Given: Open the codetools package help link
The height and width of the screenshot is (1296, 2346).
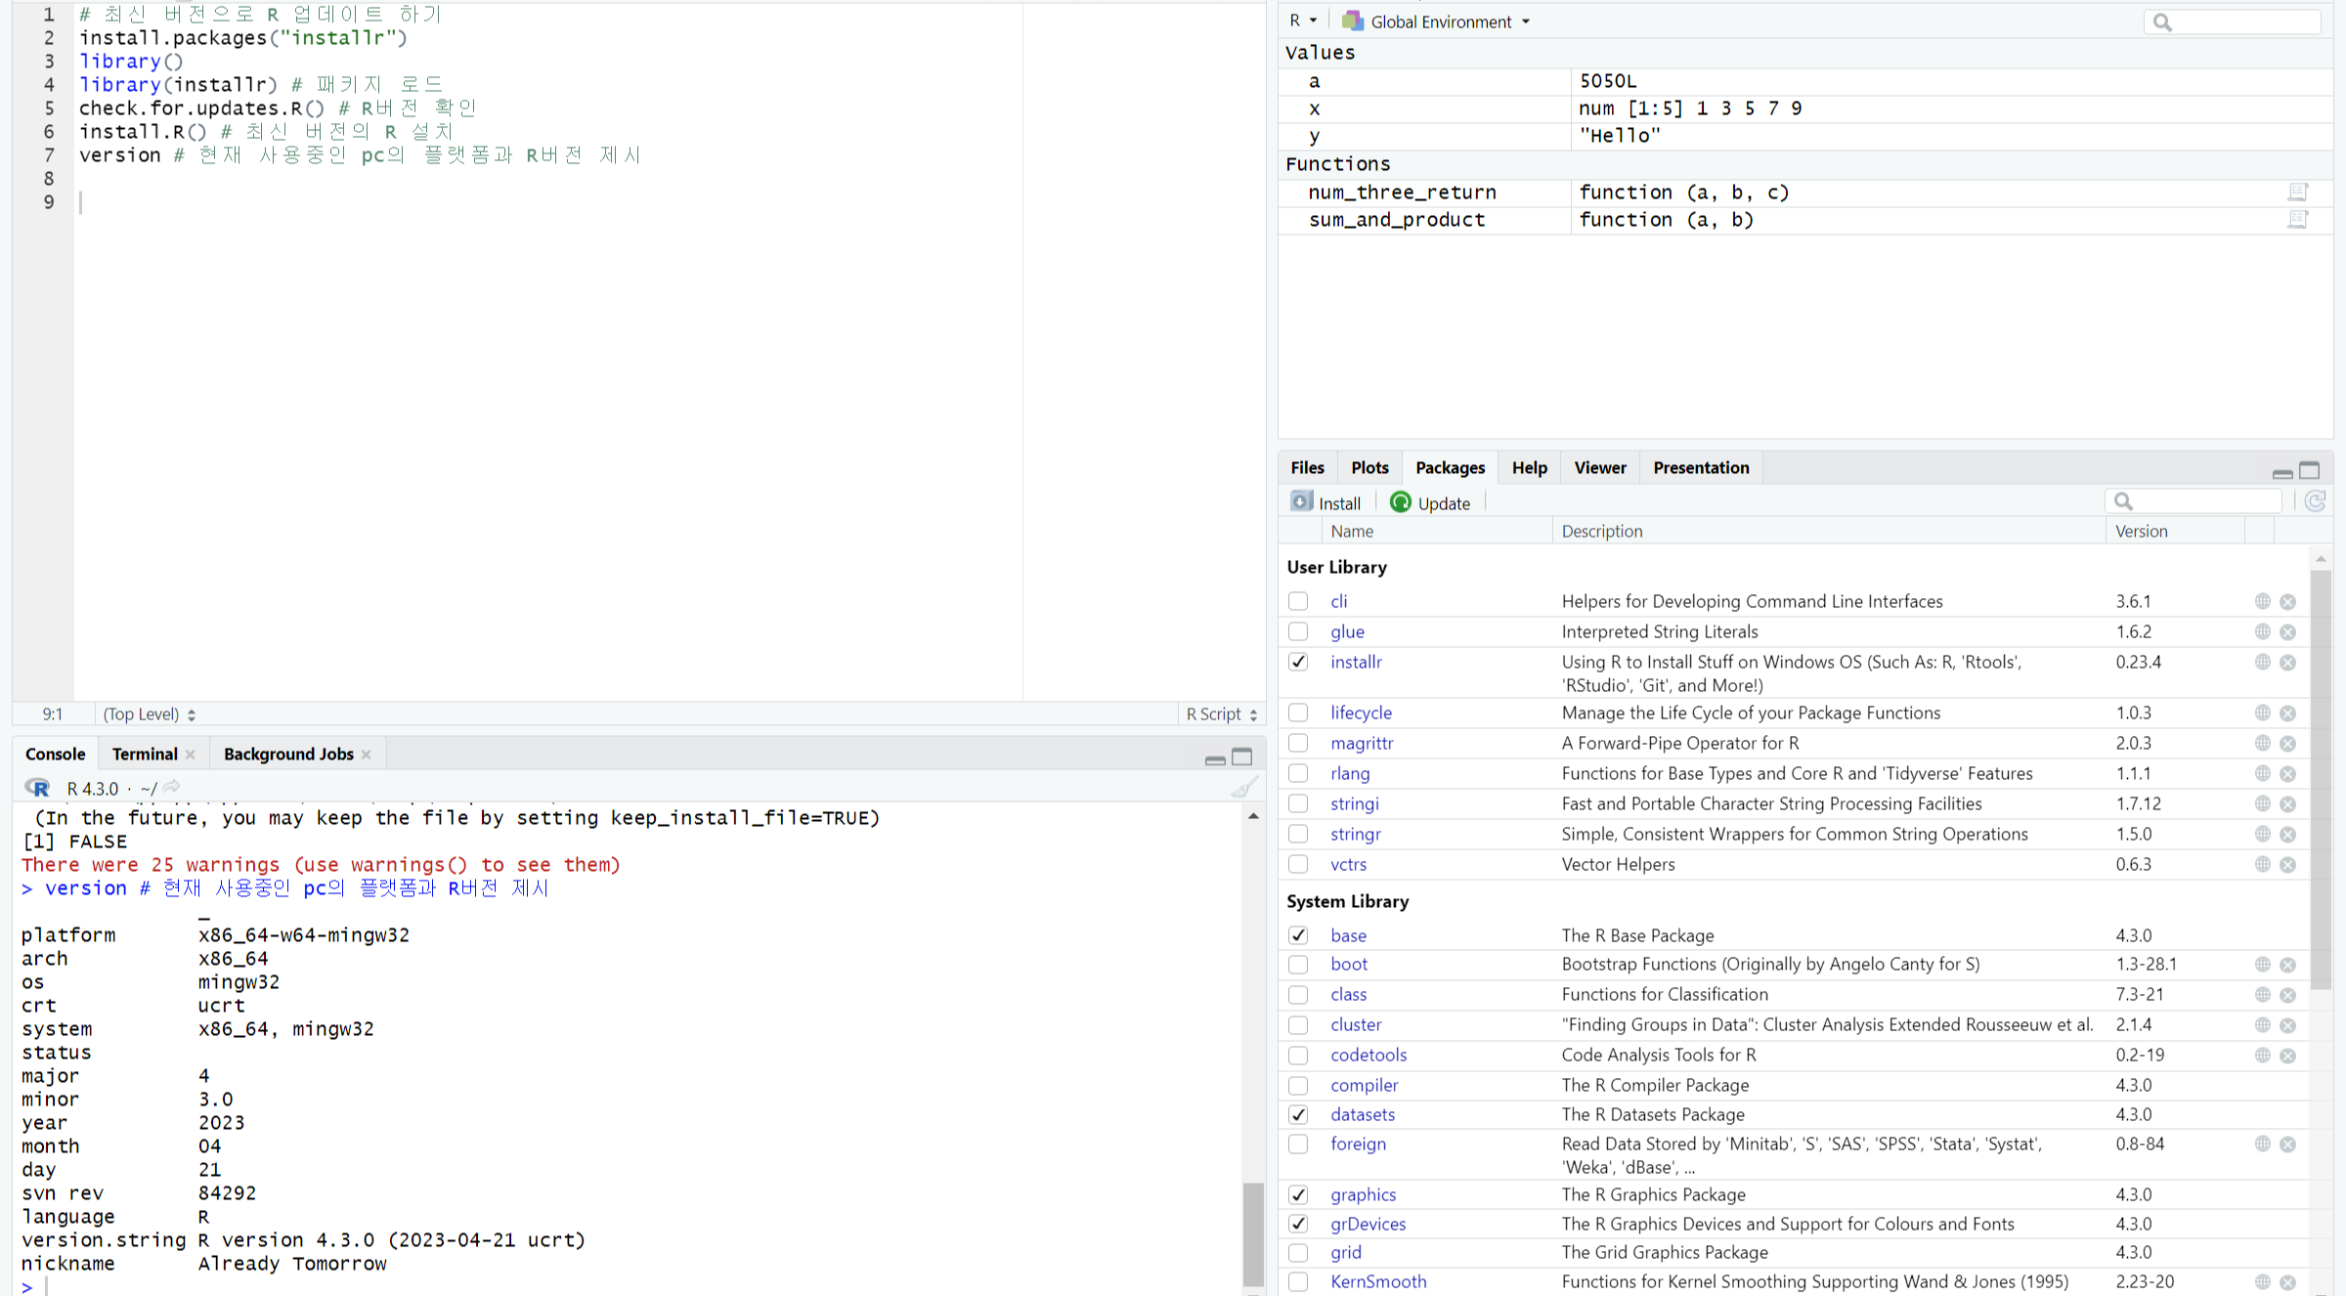Looking at the screenshot, I should (1368, 1055).
